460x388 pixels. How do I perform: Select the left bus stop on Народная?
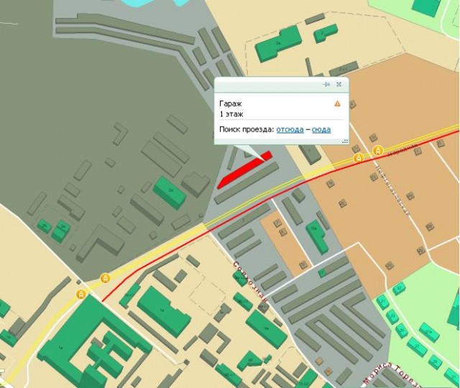tap(358, 158)
